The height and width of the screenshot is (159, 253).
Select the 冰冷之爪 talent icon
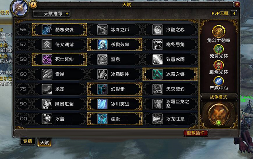[x=102, y=30]
